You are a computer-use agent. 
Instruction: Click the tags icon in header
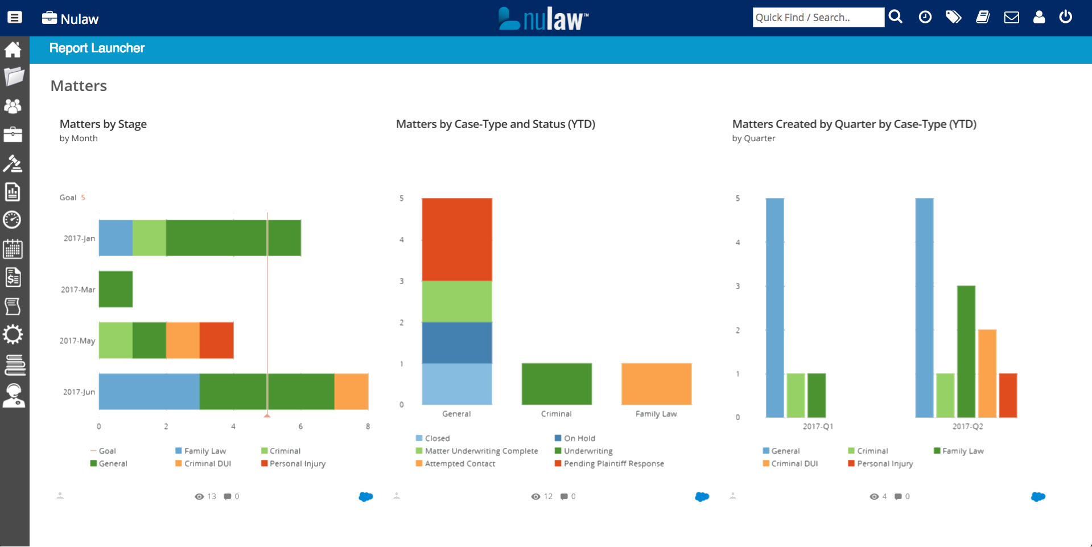point(954,17)
